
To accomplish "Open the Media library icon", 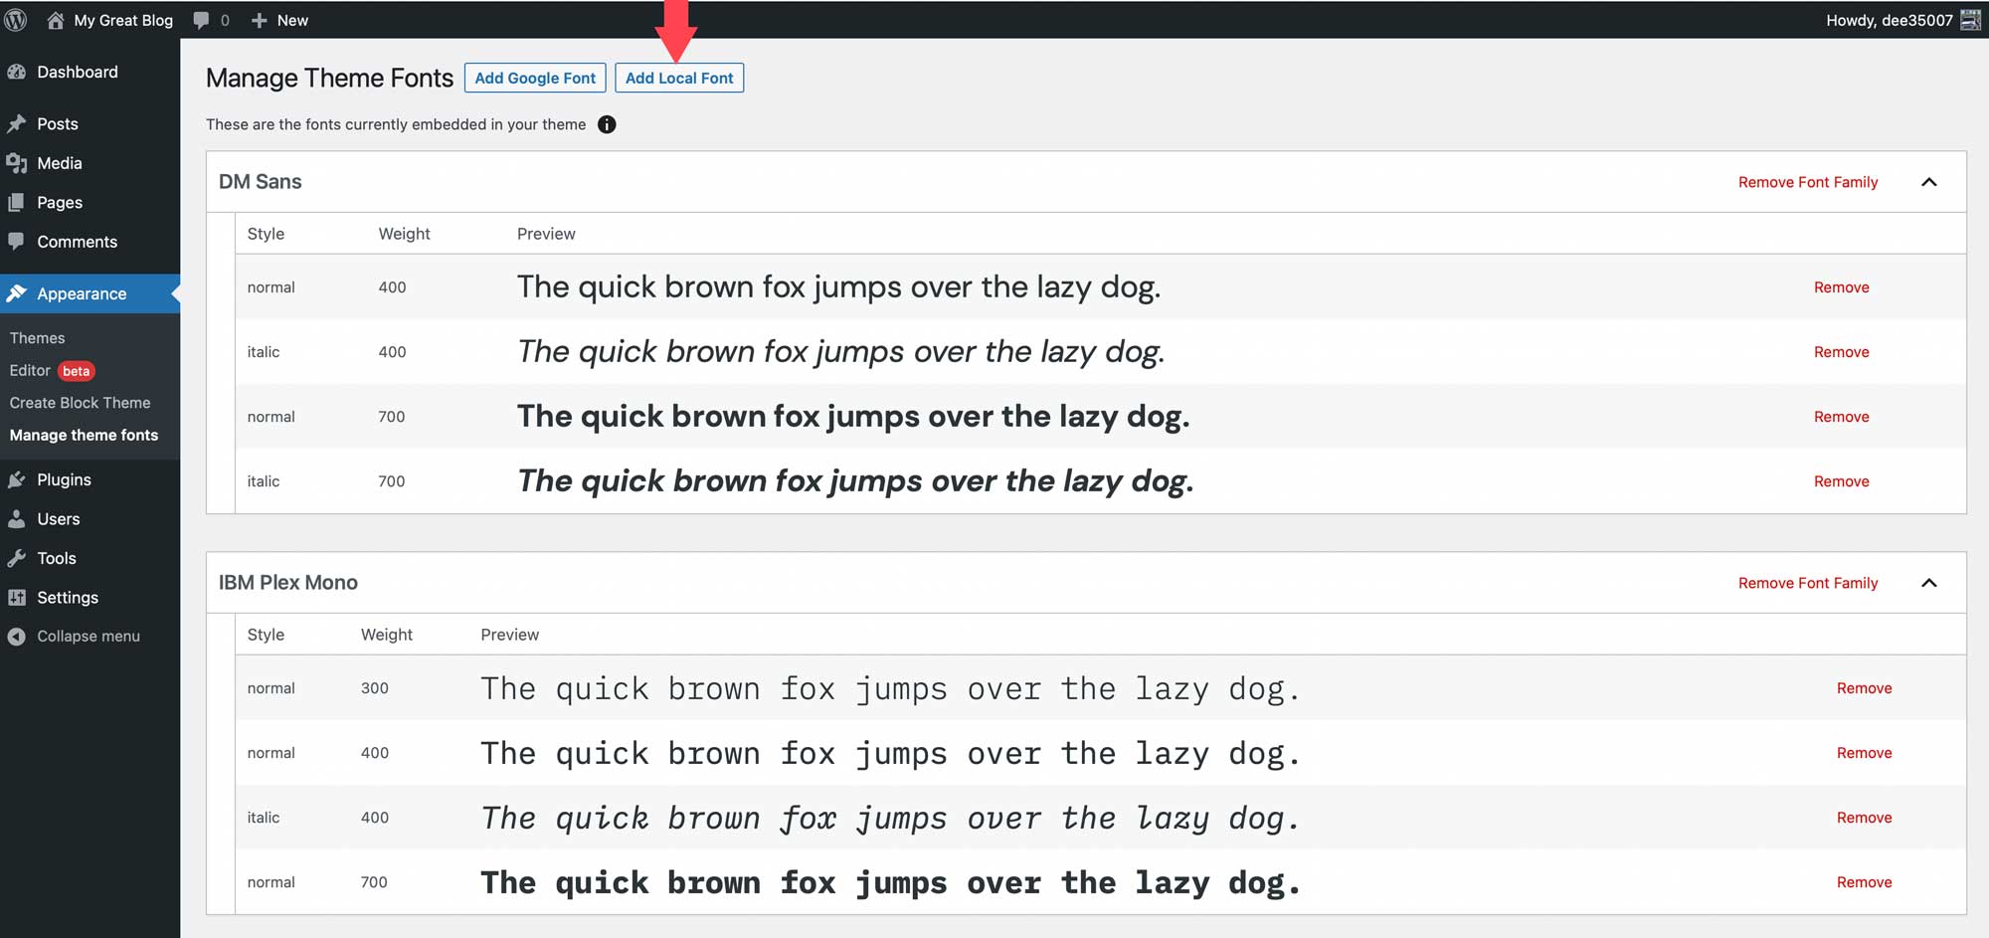I will [x=20, y=163].
